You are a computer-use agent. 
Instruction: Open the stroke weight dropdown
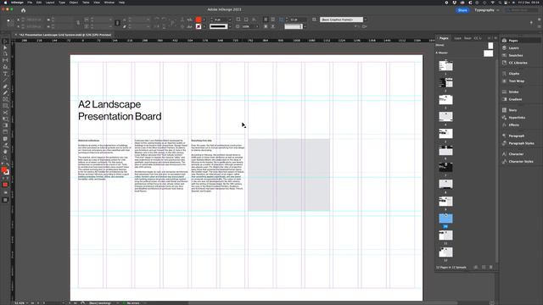230,19
